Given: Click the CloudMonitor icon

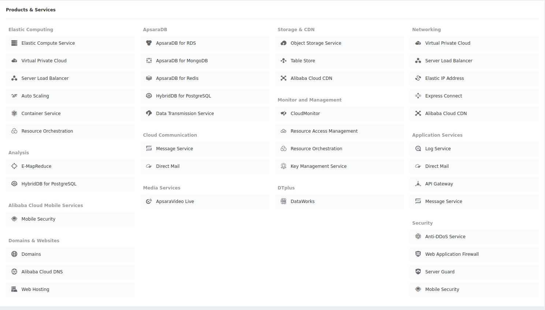Looking at the screenshot, I should tap(284, 114).
